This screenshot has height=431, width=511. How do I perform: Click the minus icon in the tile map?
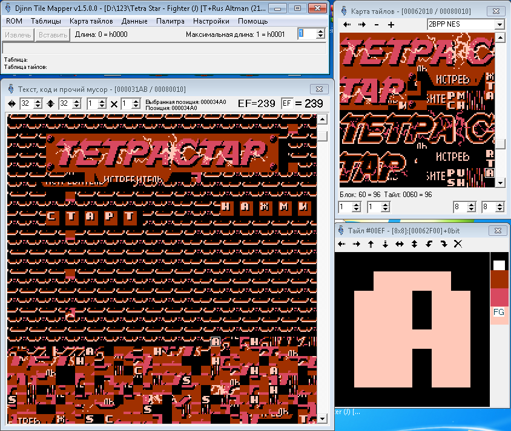tap(377, 25)
